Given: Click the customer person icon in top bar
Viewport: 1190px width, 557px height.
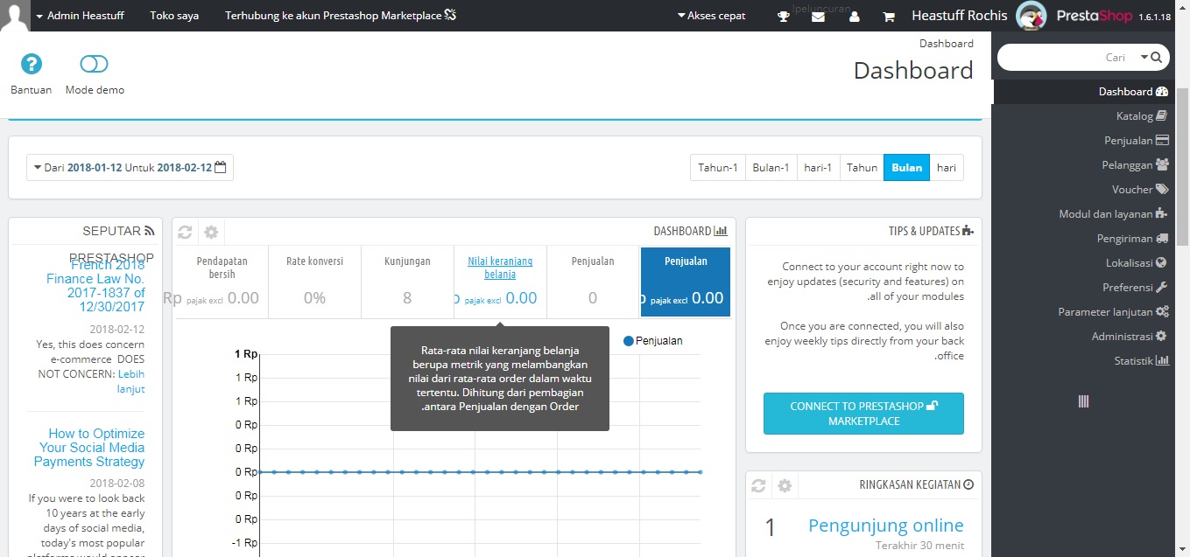Looking at the screenshot, I should pyautogui.click(x=854, y=17).
